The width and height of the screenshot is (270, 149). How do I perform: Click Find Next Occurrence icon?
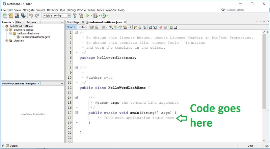pos(120,27)
